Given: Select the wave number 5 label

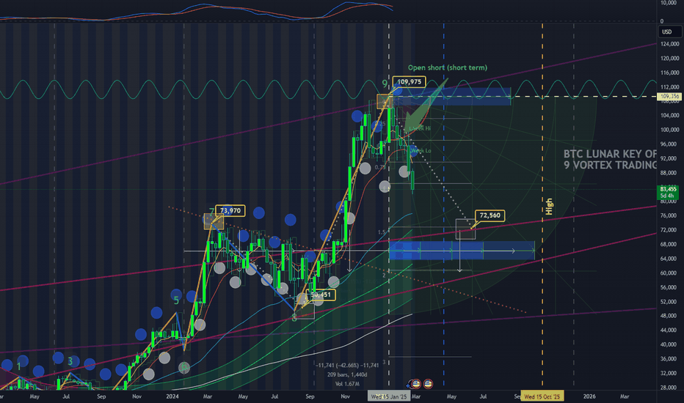Looking at the screenshot, I should [176, 300].
